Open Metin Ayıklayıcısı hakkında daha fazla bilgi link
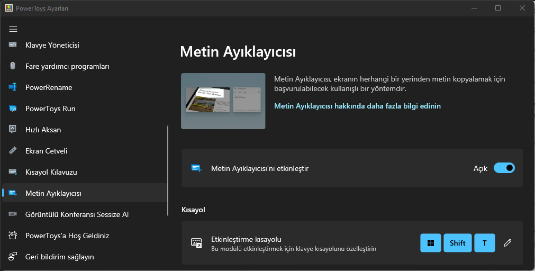Image resolution: width=535 pixels, height=271 pixels. point(357,106)
